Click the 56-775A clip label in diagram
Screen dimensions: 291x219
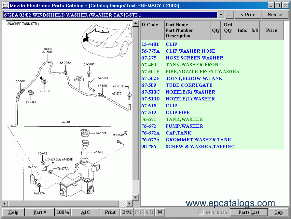click(x=65, y=63)
